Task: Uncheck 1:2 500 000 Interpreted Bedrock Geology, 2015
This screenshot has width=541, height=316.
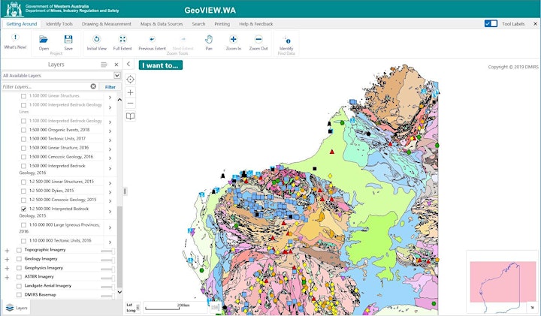Action: 23,209
